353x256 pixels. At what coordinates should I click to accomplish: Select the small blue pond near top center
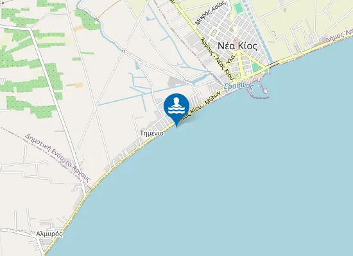[150, 19]
